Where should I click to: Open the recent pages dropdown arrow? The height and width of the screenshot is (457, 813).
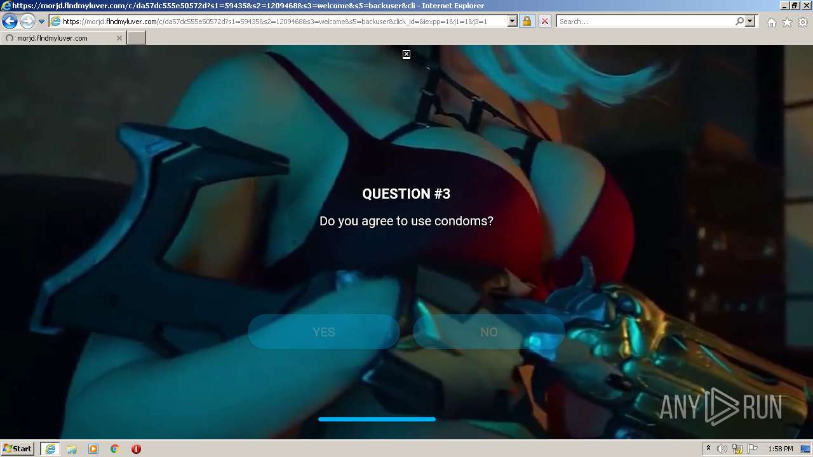(x=41, y=22)
